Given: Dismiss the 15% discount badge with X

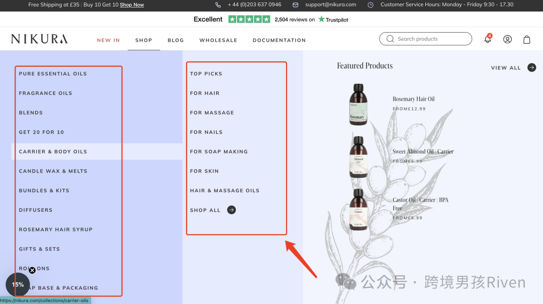Looking at the screenshot, I should point(32,270).
